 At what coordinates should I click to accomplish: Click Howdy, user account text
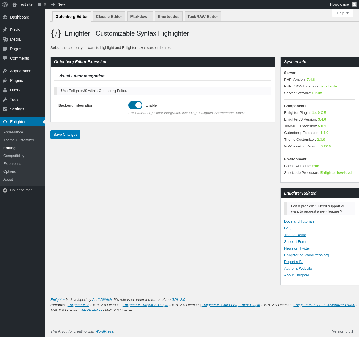[x=340, y=4]
